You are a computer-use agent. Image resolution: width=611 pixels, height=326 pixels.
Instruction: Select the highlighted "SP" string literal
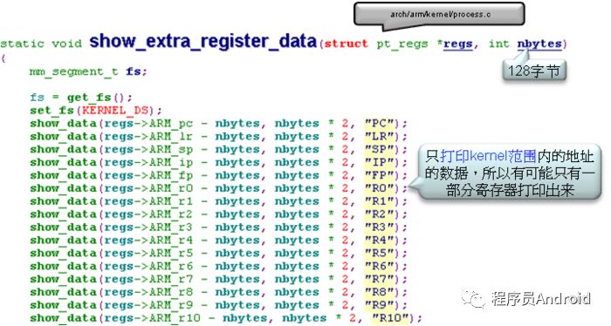380,149
